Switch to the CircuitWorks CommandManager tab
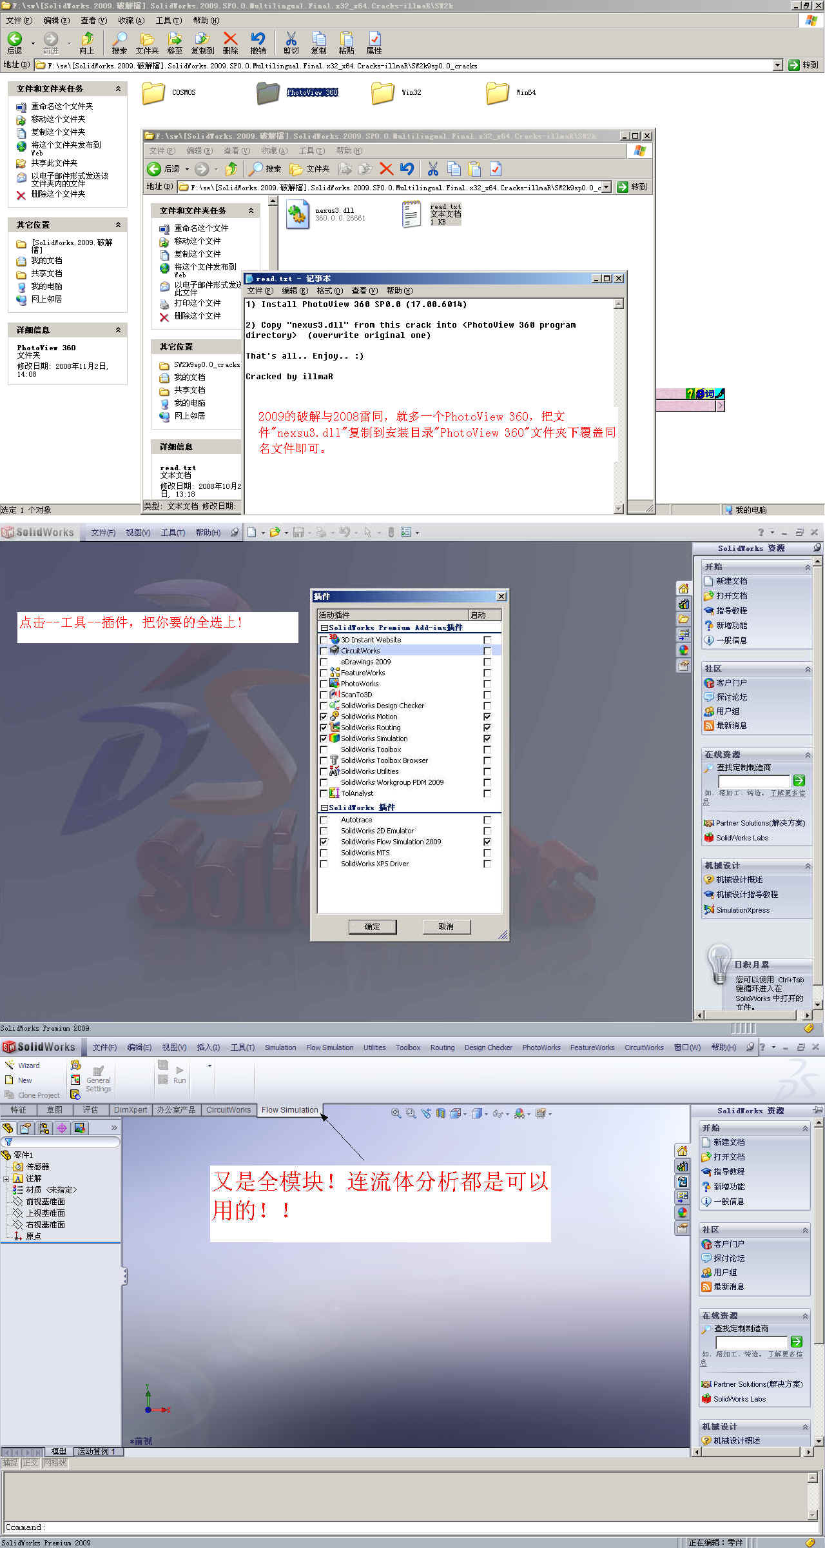The height and width of the screenshot is (1548, 825). click(x=228, y=1110)
